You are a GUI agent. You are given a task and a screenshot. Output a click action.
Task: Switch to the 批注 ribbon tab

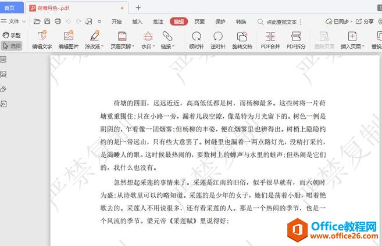(x=158, y=21)
